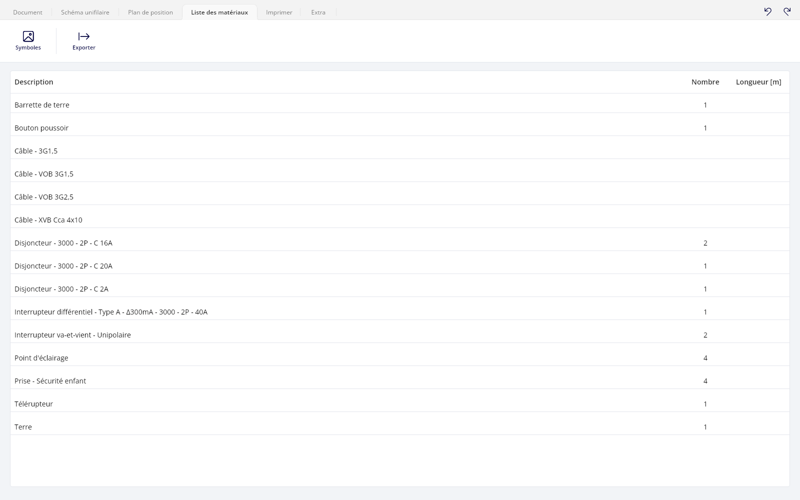Undo the last action

(x=768, y=11)
